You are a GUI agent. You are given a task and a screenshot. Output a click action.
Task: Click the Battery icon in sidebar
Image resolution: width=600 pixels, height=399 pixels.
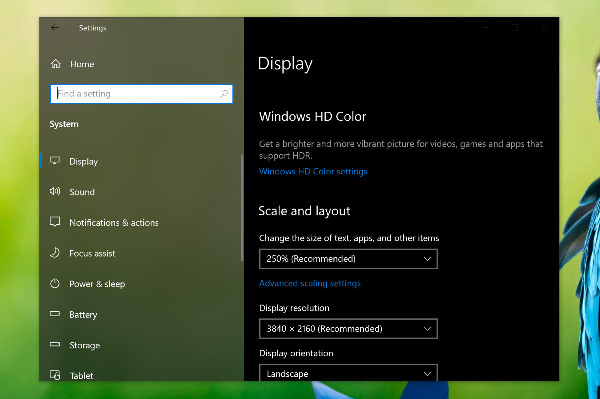[55, 313]
